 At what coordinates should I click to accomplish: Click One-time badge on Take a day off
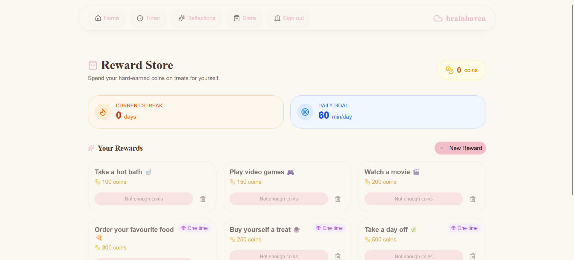click(464, 228)
